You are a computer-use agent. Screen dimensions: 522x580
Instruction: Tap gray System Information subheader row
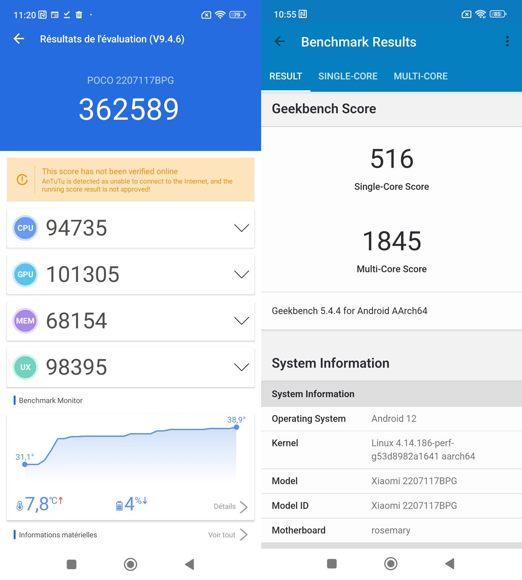tap(391, 394)
